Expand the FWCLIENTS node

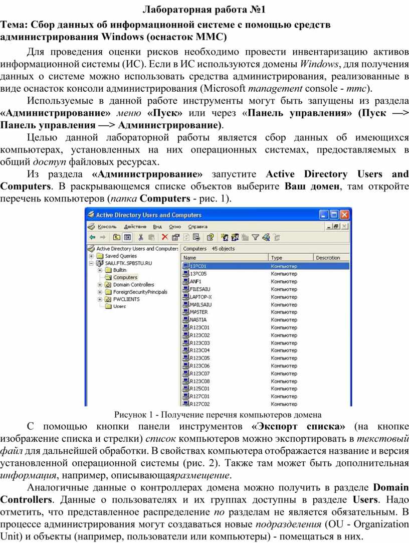click(x=100, y=299)
